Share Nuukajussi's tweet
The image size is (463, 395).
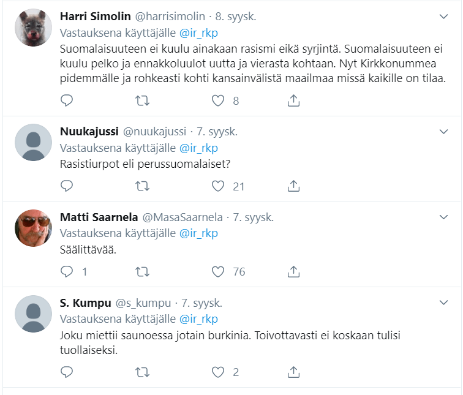293,186
